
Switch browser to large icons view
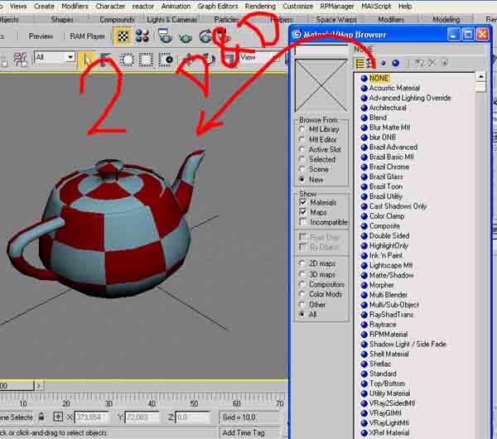coord(395,63)
